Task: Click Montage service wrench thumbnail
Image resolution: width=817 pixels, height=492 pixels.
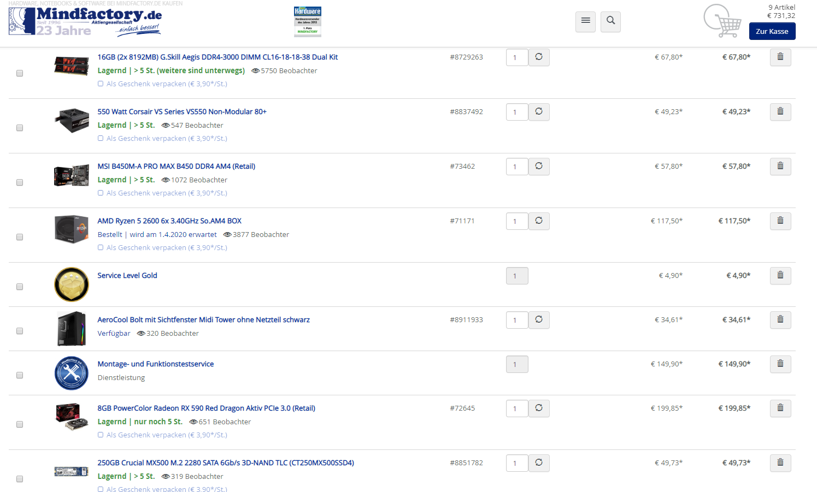Action: tap(72, 373)
